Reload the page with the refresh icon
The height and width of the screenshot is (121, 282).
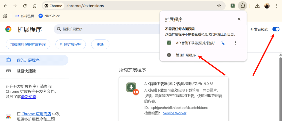[25, 6]
